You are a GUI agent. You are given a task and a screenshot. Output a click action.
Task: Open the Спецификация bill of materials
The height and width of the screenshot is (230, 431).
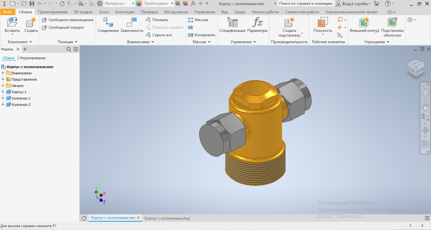point(232,24)
